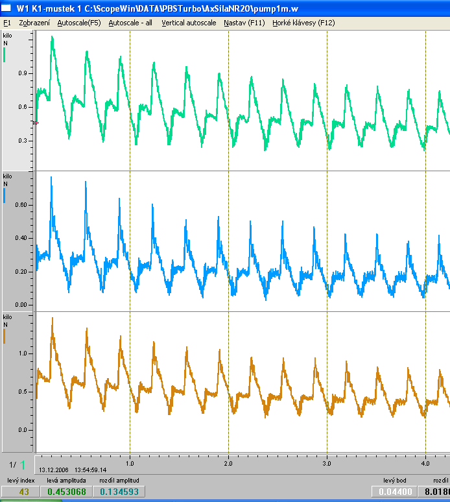The image size is (450, 502).
Task: Open the Zobrazení menu
Action: [34, 23]
